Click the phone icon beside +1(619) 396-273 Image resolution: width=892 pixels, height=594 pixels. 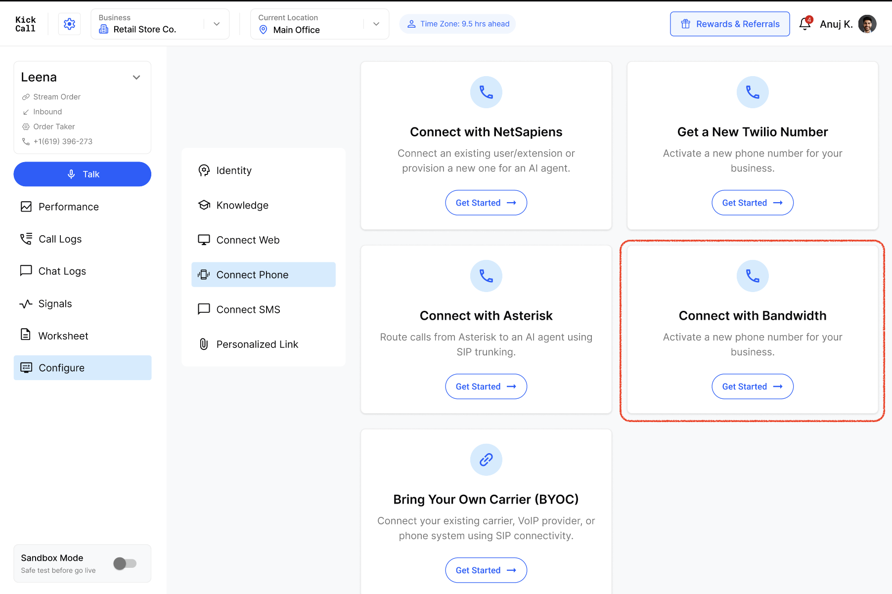[x=26, y=141]
